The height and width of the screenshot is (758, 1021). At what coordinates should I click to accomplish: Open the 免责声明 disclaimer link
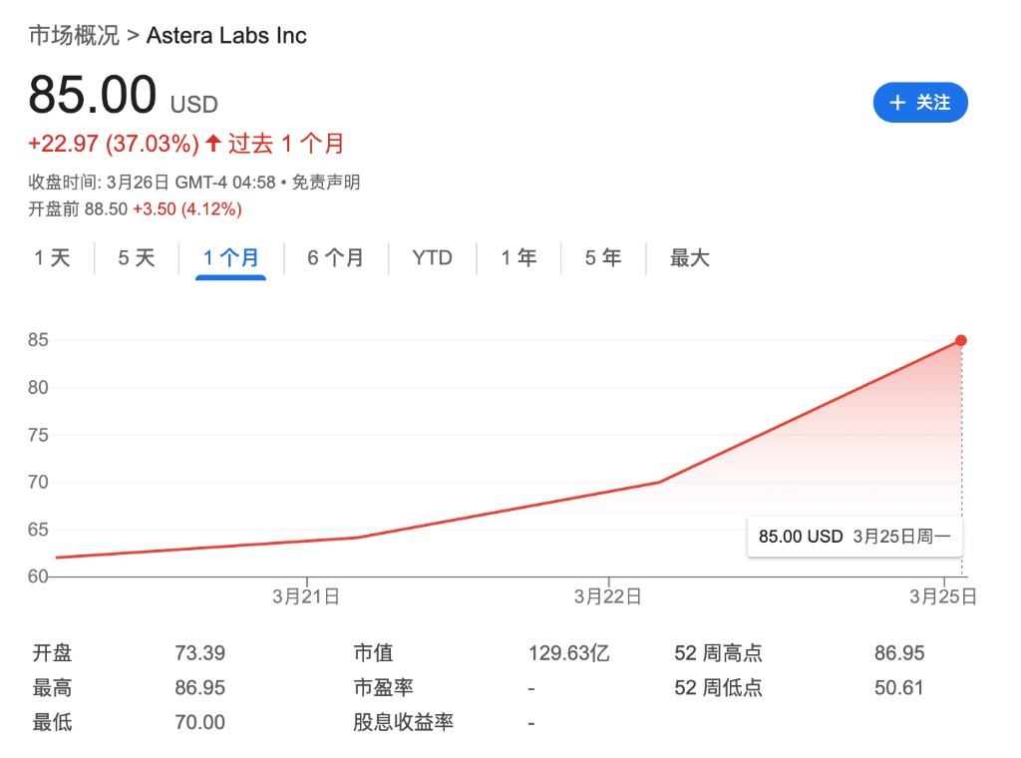[326, 182]
